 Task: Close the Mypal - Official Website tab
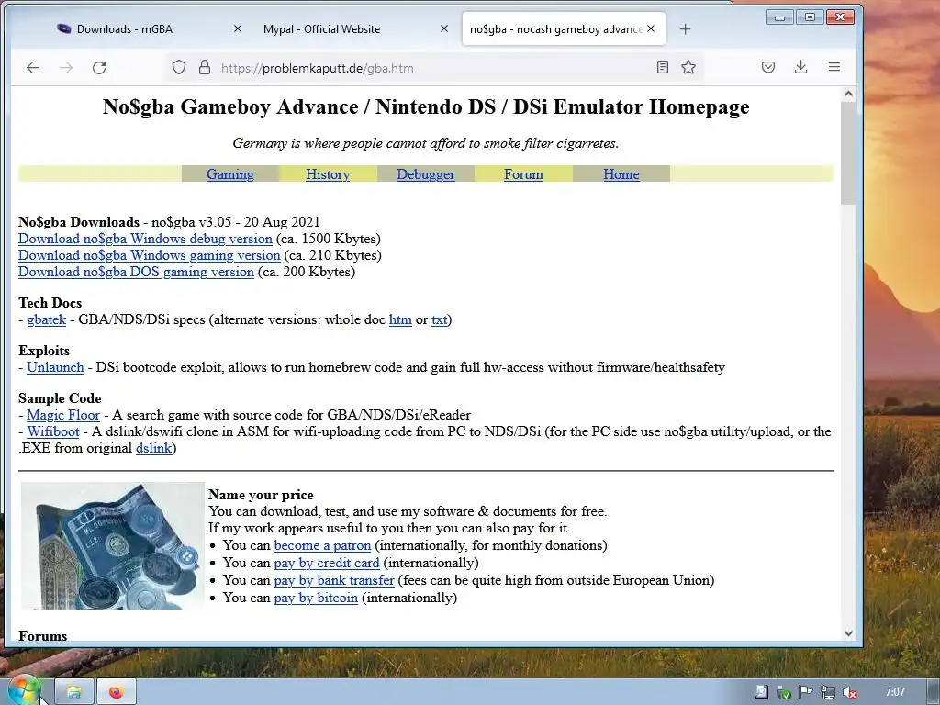point(444,28)
